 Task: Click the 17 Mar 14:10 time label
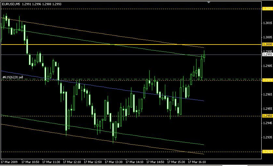point(134,162)
